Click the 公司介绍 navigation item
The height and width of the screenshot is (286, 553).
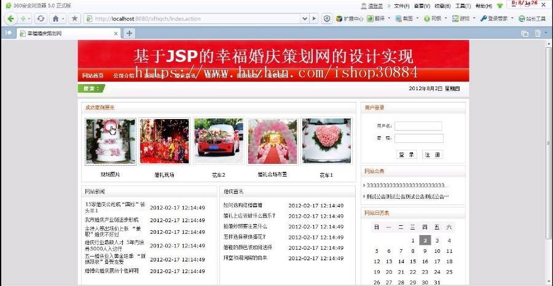point(124,75)
